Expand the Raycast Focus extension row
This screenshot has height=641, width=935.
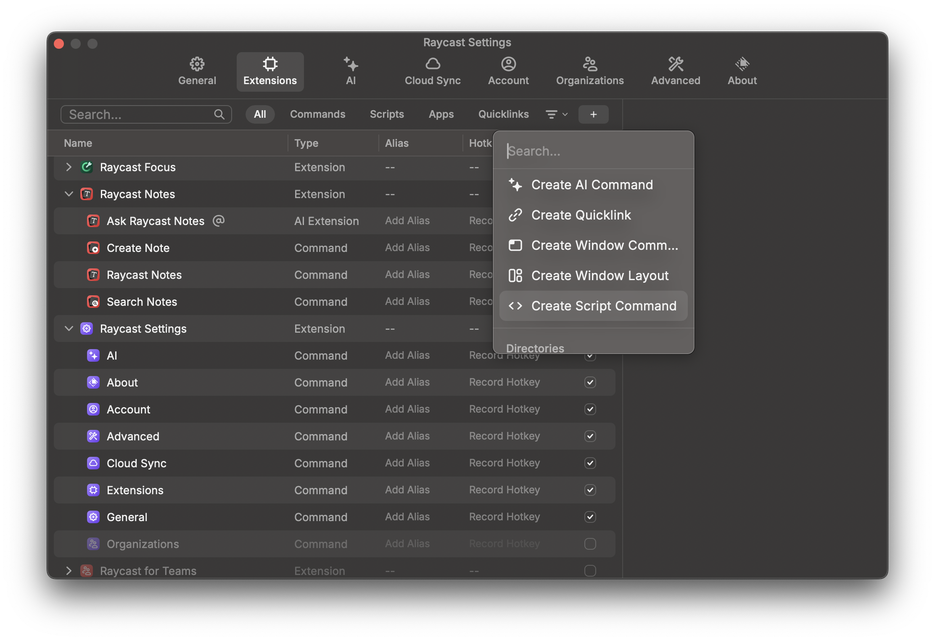coord(69,167)
